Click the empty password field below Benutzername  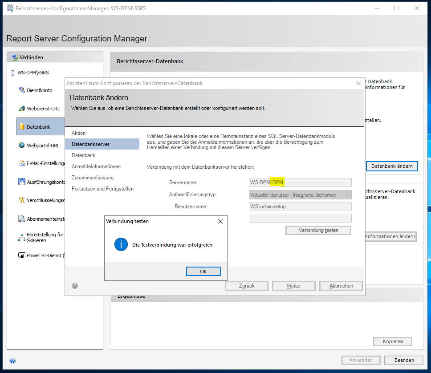point(300,218)
